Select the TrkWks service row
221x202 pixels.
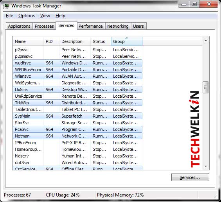77,103
